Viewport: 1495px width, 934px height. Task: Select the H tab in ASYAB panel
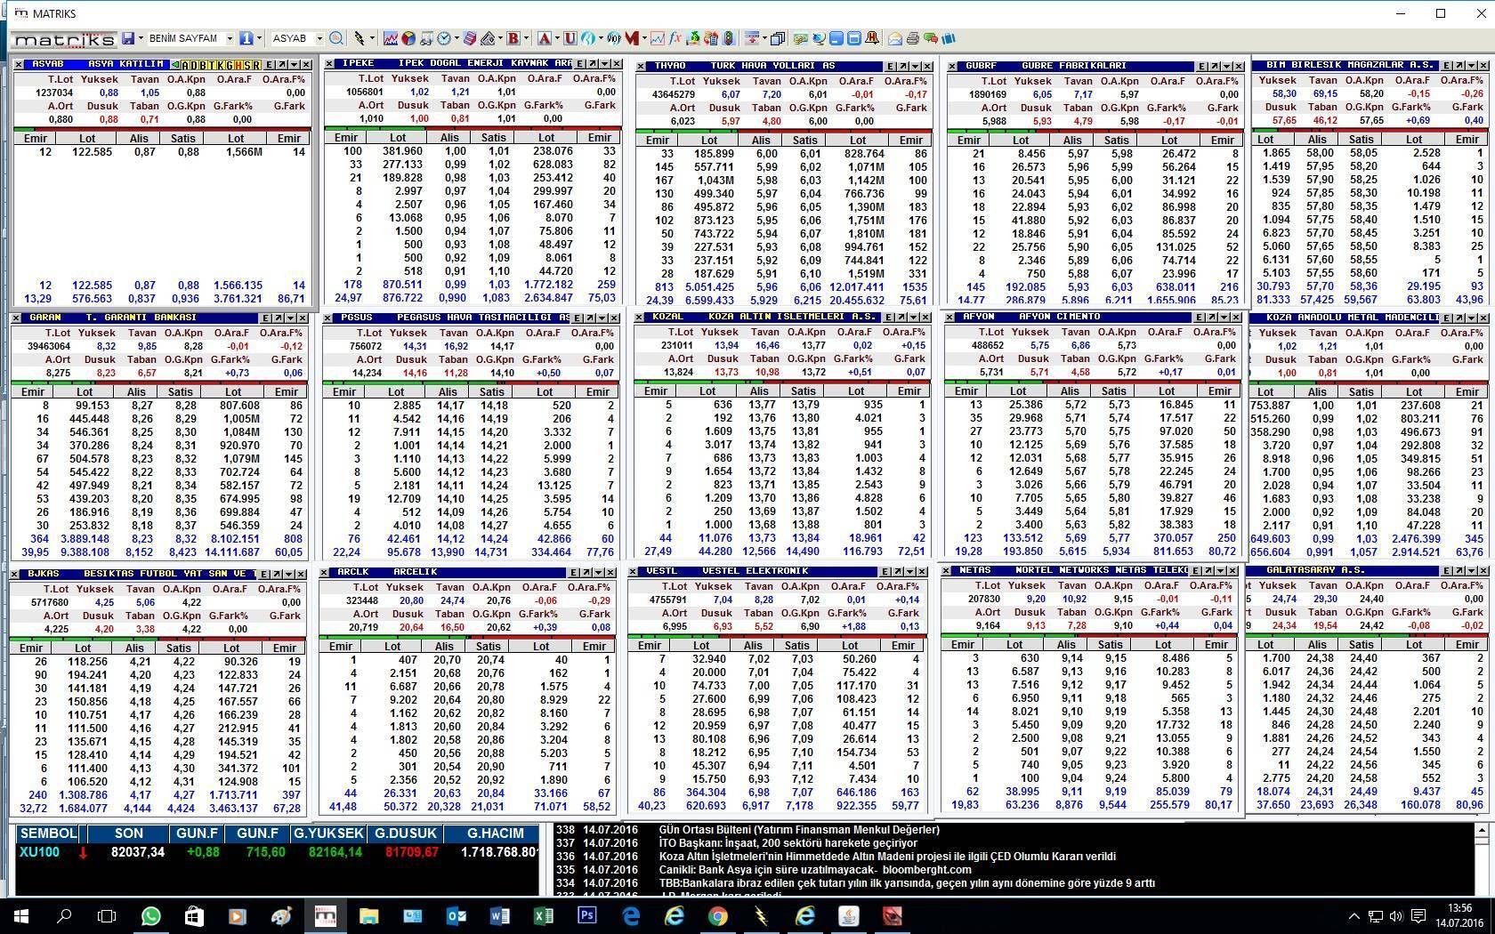click(238, 65)
